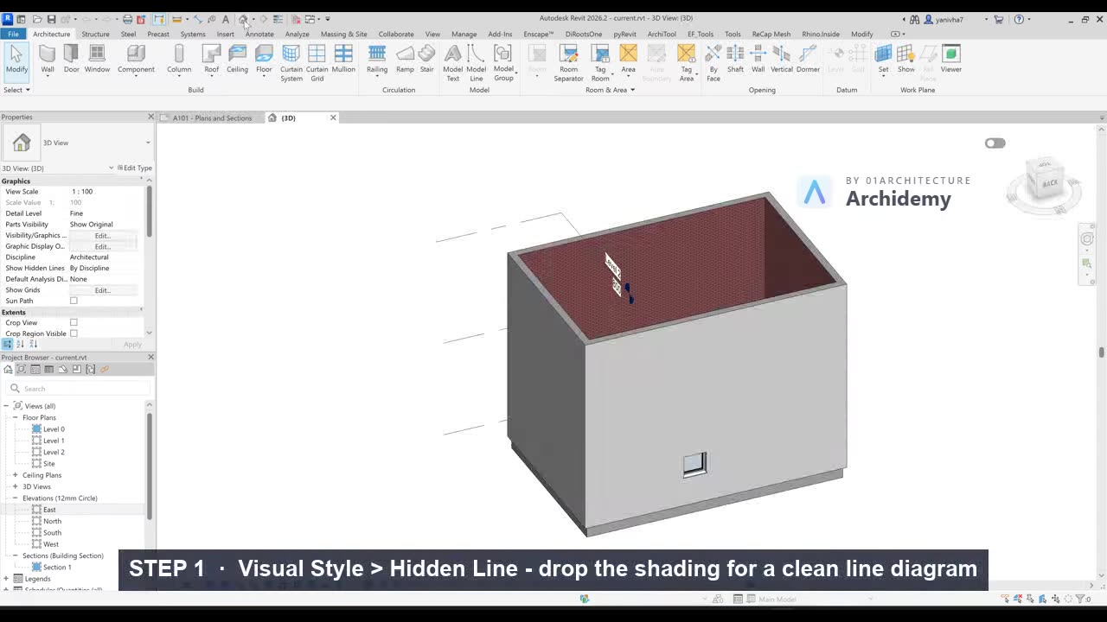Screen dimensions: 1107x622
Task: Toggle Crop Region Visible checkbox
Action: 74,333
